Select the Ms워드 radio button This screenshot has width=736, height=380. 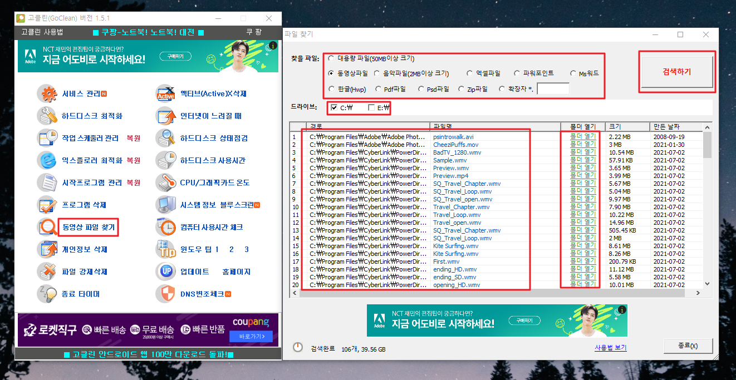(573, 73)
